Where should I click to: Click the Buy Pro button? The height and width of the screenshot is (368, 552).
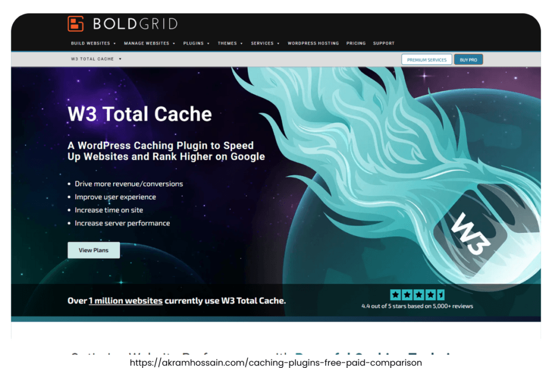468,59
